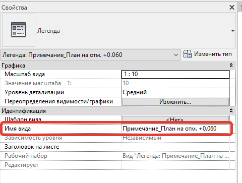Click the Edit Type icon

(187, 54)
